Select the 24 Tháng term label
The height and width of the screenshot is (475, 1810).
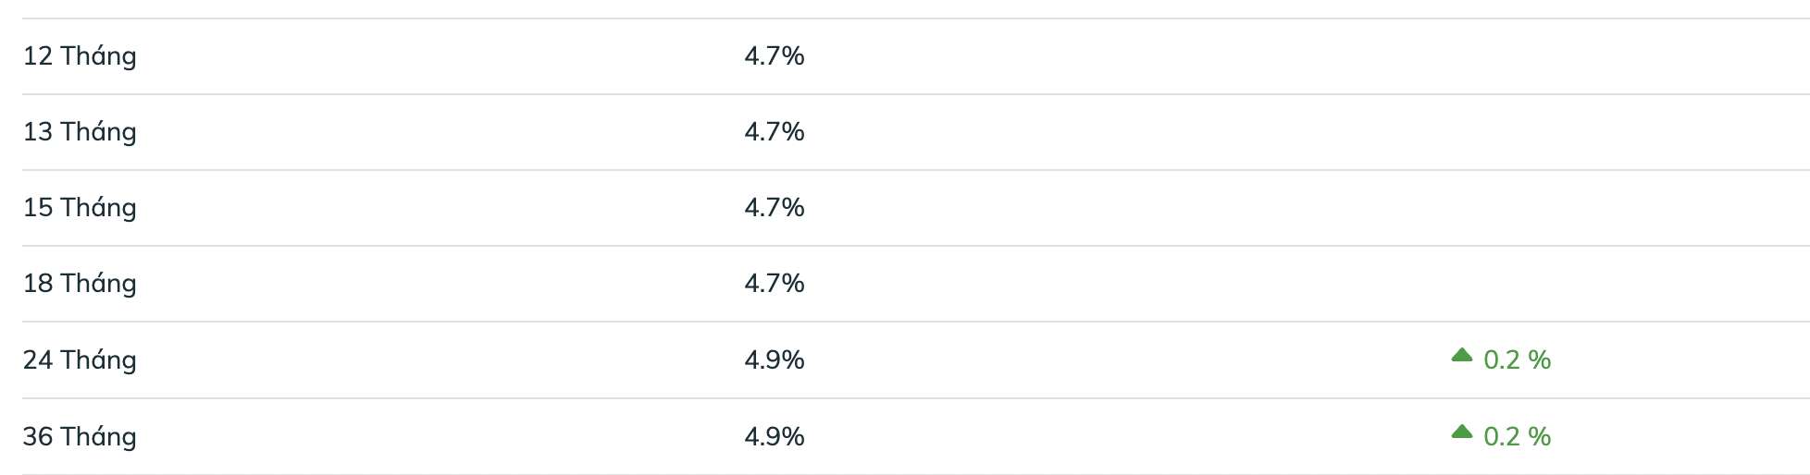(80, 360)
